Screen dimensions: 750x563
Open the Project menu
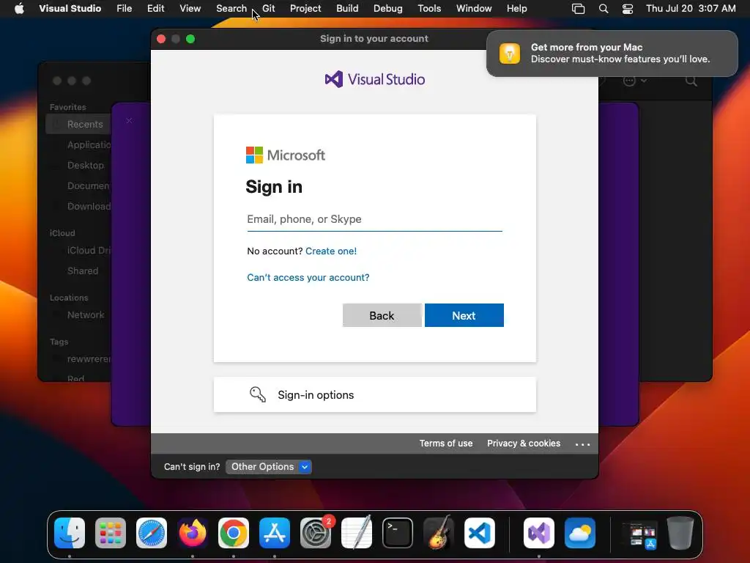(305, 9)
